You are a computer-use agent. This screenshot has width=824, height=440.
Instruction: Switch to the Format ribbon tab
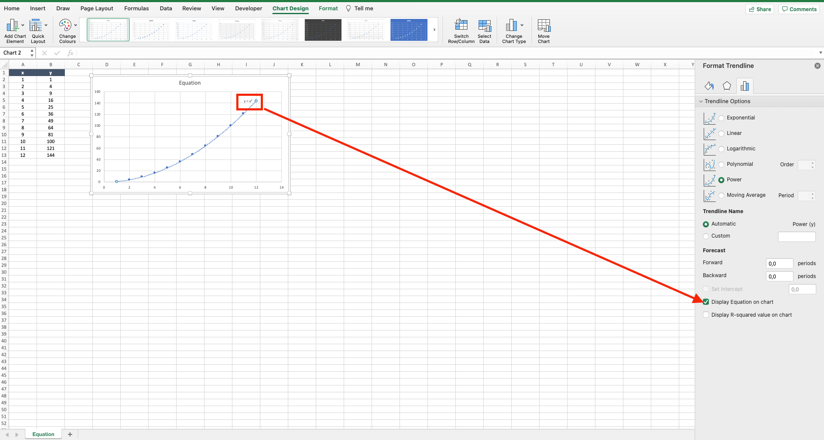coord(328,8)
